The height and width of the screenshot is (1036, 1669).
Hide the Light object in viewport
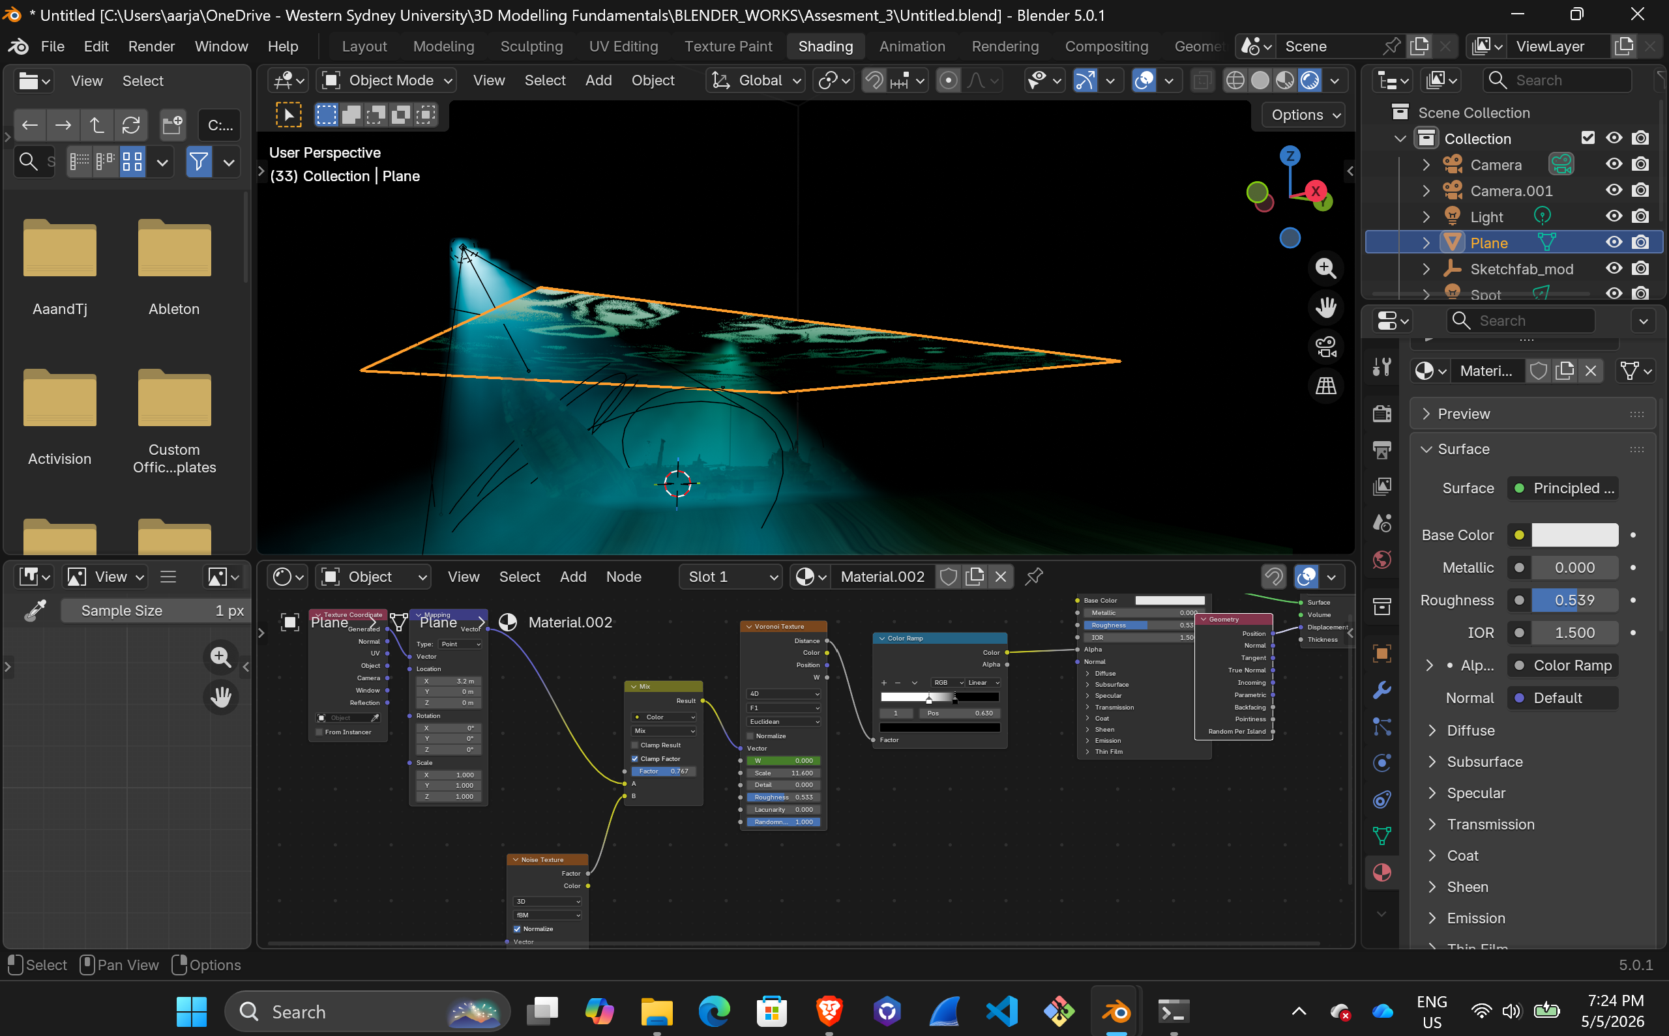point(1614,216)
